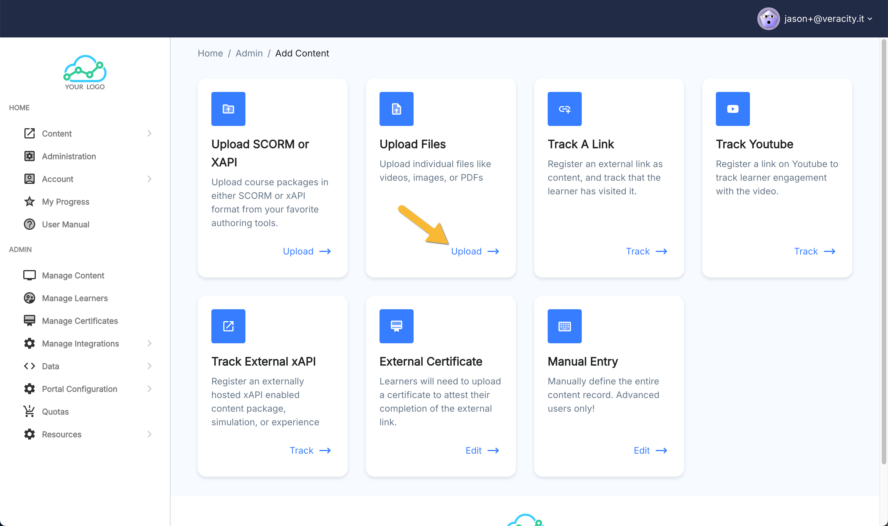This screenshot has width=888, height=526.
Task: Go to My Progress menu item
Action: (65, 202)
